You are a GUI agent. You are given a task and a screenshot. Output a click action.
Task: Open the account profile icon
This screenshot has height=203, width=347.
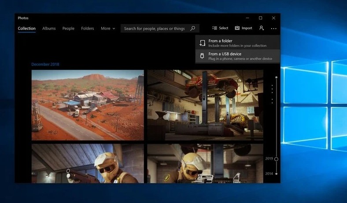tap(262, 28)
